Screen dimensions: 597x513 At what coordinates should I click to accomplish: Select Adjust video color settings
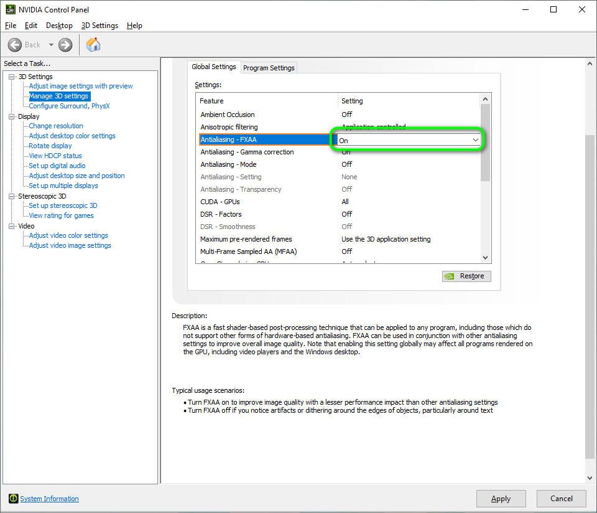(x=68, y=235)
